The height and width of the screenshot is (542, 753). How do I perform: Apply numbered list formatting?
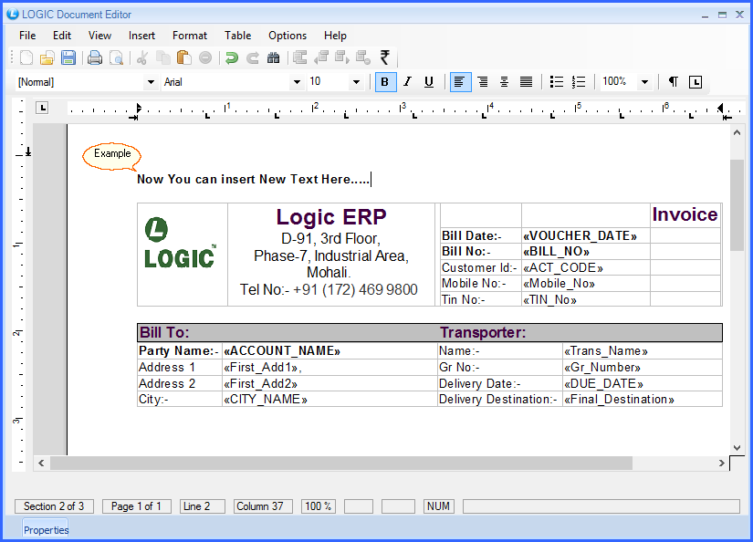click(579, 81)
